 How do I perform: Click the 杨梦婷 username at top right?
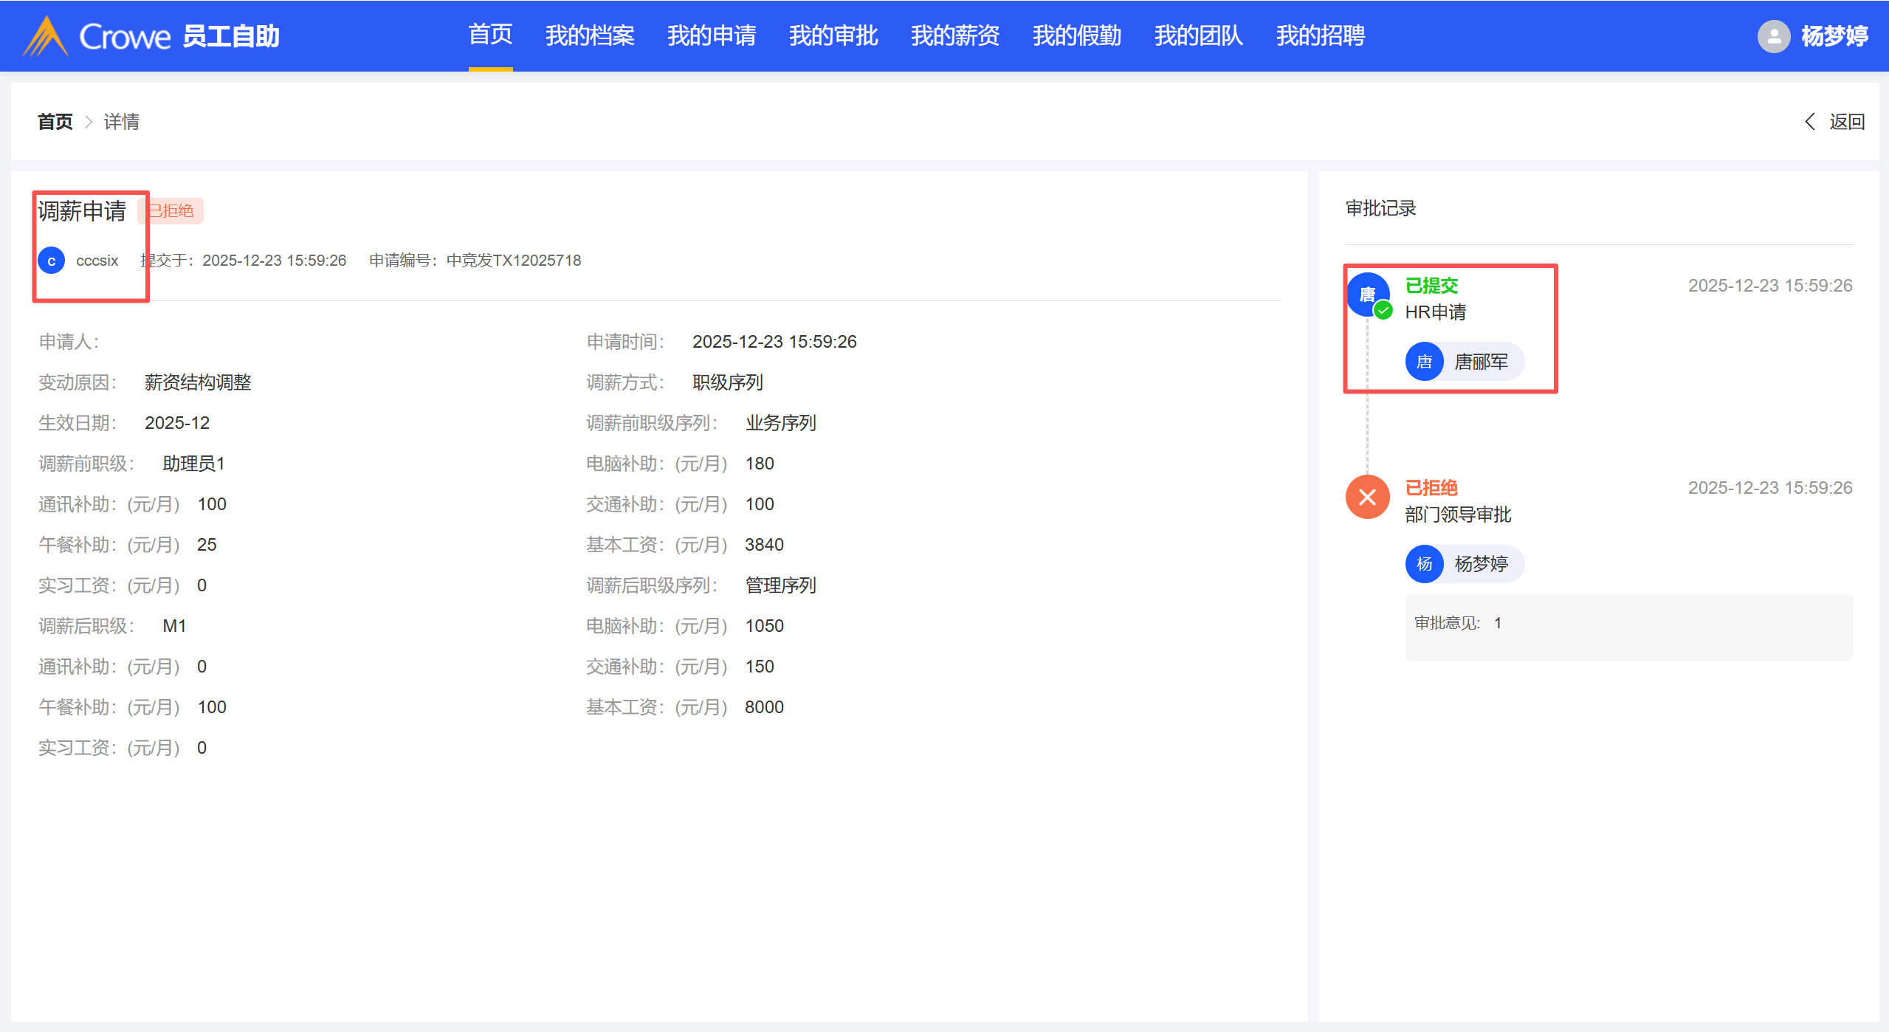[1834, 36]
